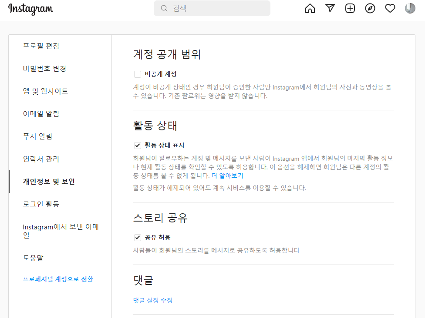This screenshot has width=425, height=318.
Task: Open activity feed heart icon
Action: pyautogui.click(x=390, y=8)
